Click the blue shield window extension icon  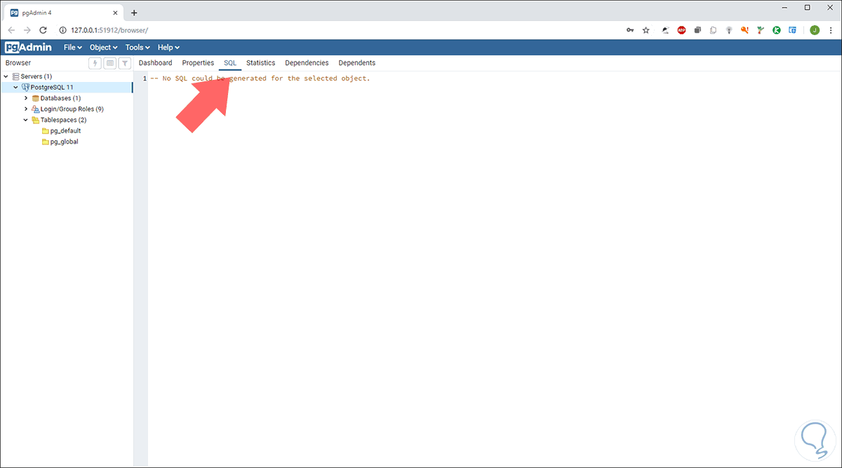(793, 30)
